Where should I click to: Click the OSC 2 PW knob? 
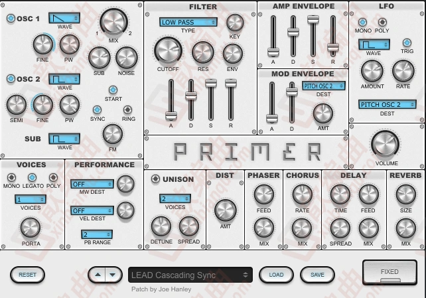point(69,105)
